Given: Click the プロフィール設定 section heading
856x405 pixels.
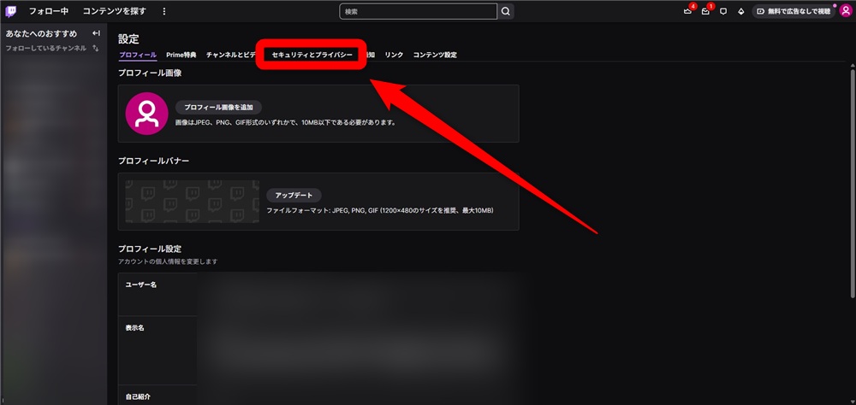Looking at the screenshot, I should point(150,249).
